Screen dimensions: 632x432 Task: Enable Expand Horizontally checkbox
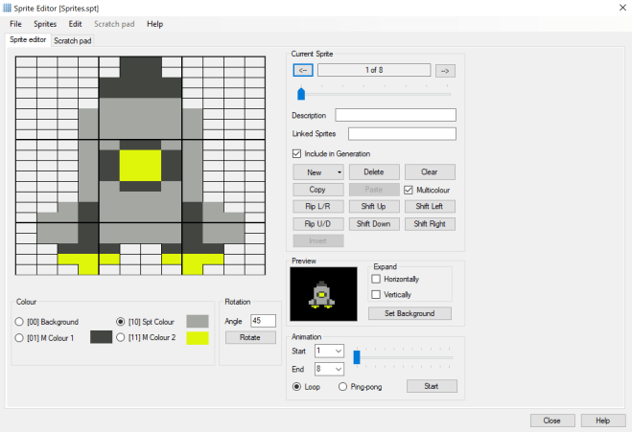(x=376, y=278)
